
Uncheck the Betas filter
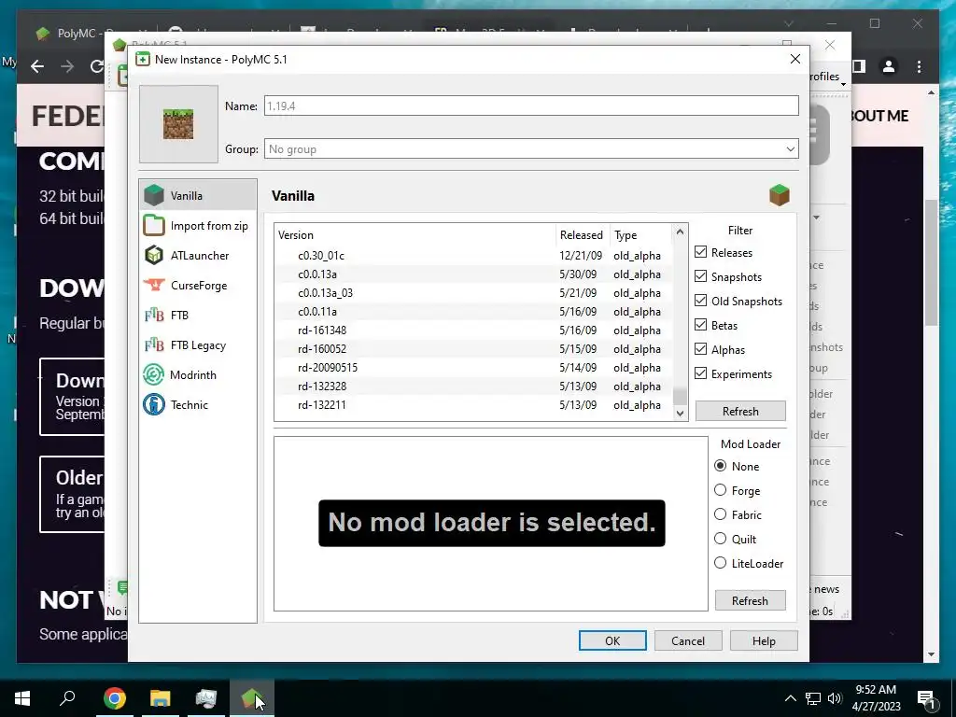(x=701, y=325)
